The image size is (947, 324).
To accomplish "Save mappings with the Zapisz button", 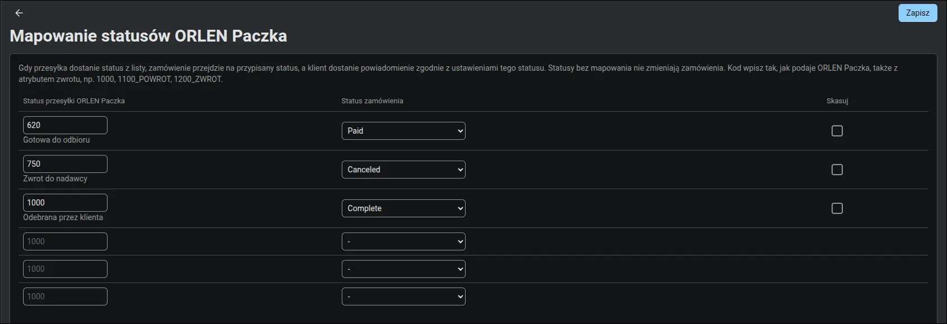I will pyautogui.click(x=918, y=13).
